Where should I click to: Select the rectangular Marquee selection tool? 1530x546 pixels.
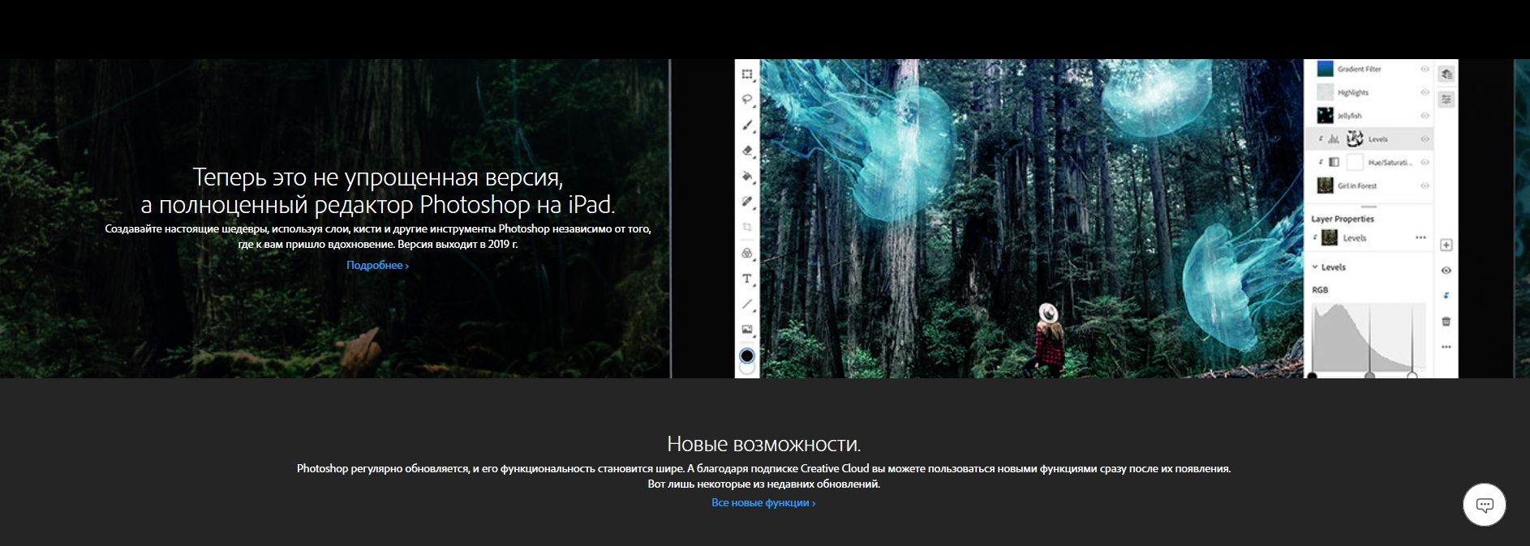[x=747, y=75]
